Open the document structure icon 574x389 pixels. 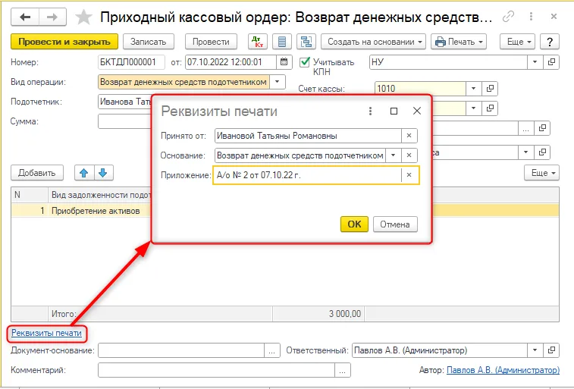pyautogui.click(x=306, y=42)
